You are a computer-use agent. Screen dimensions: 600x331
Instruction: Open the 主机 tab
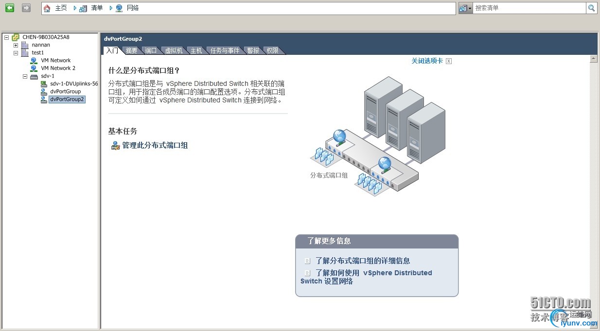pos(196,50)
